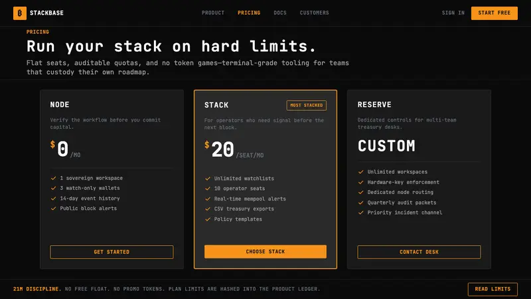Click the "Flat seats, auditable quotas" subheading
Image resolution: width=531 pixels, height=299 pixels.
click(x=188, y=68)
